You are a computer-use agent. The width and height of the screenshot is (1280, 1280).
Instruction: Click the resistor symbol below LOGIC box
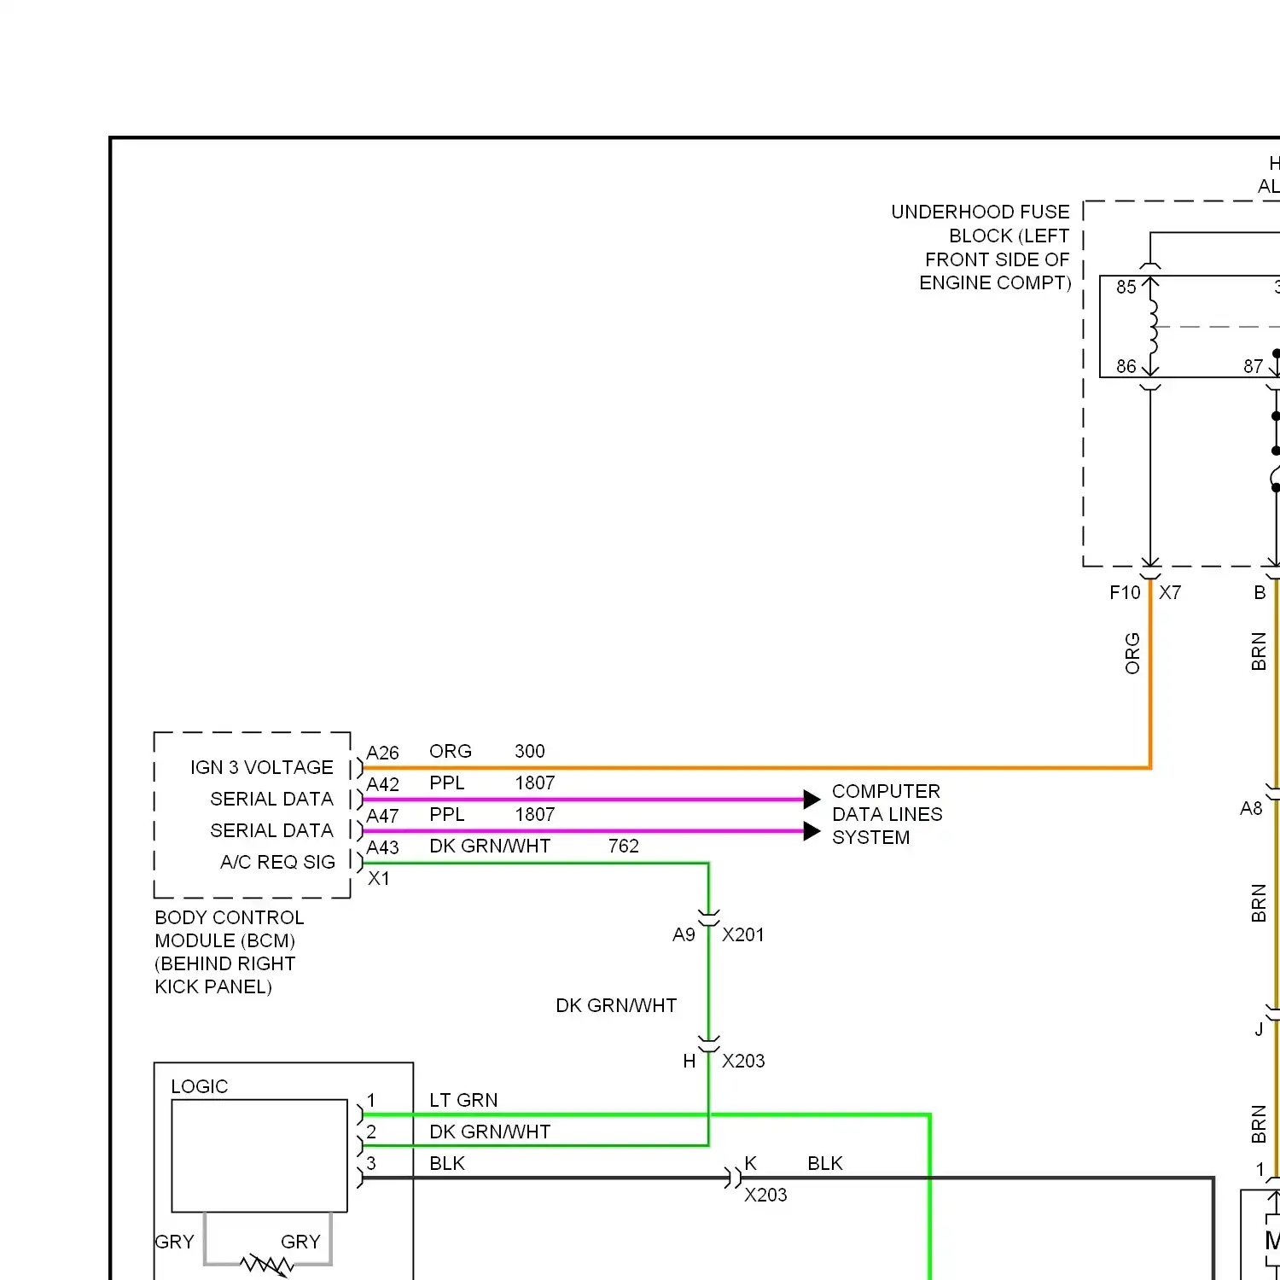pyautogui.click(x=266, y=1265)
